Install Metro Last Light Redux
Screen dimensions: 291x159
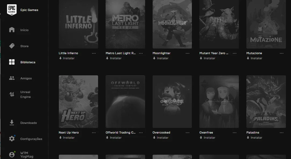click(114, 58)
